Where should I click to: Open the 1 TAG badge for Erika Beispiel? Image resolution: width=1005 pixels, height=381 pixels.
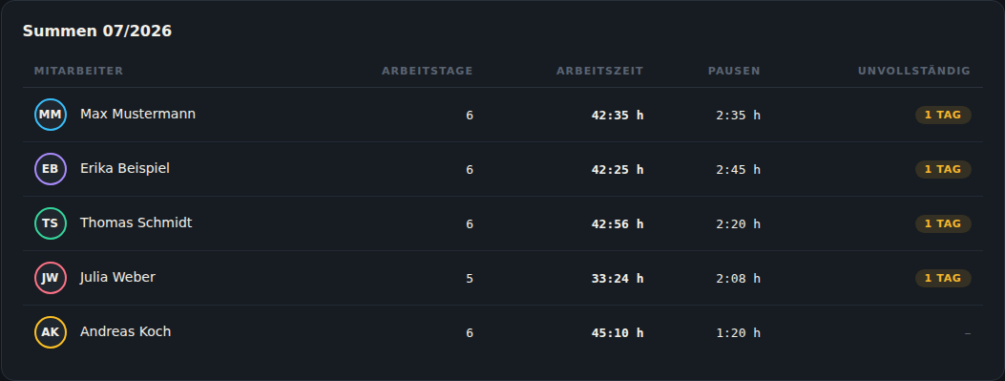pos(943,169)
